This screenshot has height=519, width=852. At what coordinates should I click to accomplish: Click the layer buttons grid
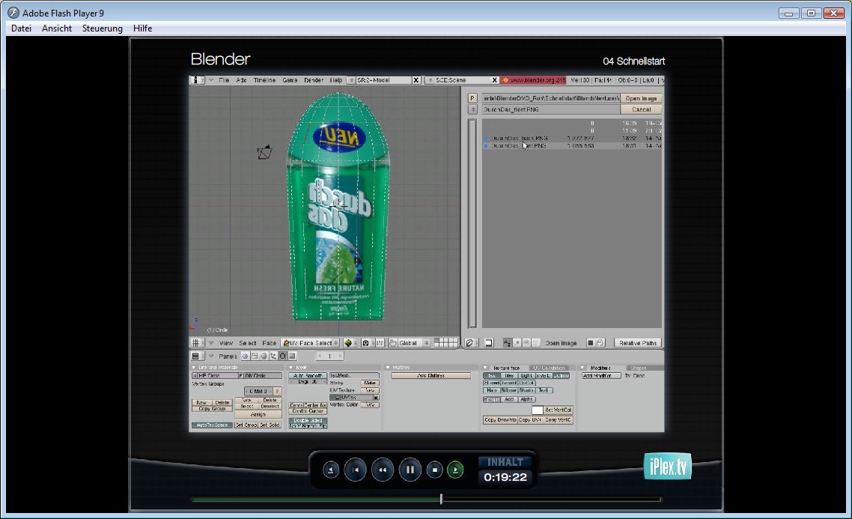[445, 342]
